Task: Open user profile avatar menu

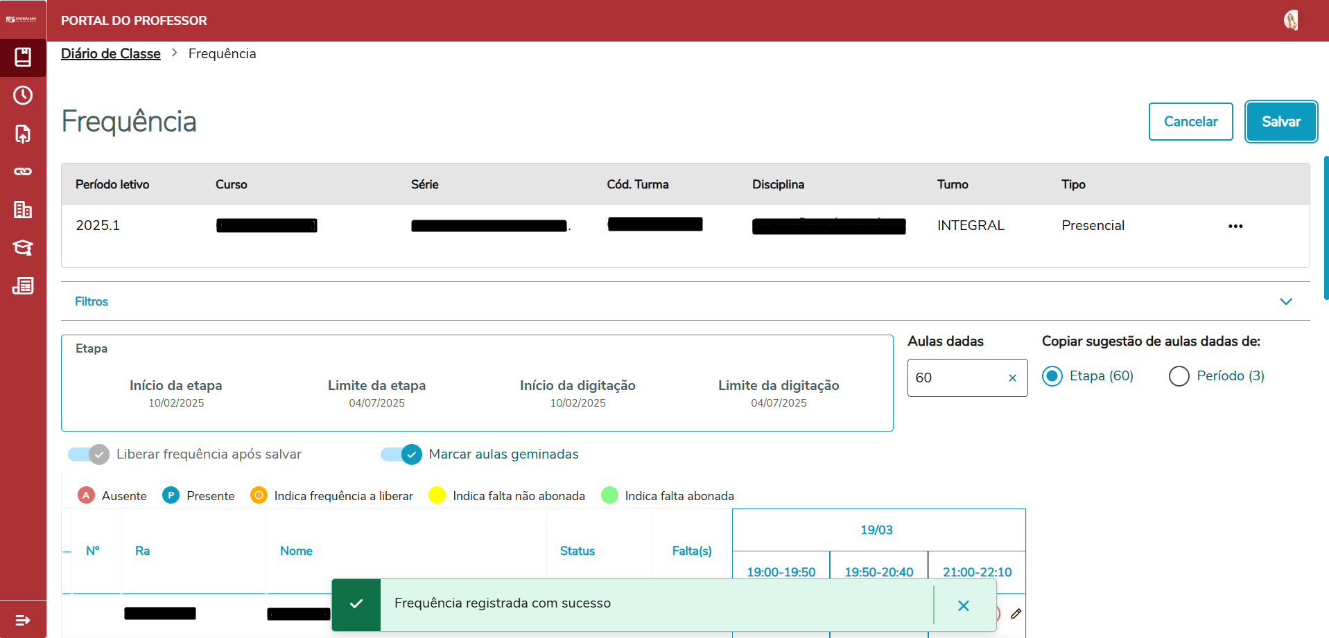Action: coord(1290,20)
